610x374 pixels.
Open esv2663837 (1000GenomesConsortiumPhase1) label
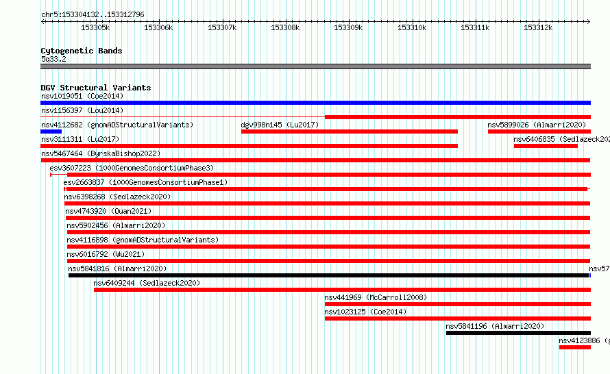click(145, 182)
